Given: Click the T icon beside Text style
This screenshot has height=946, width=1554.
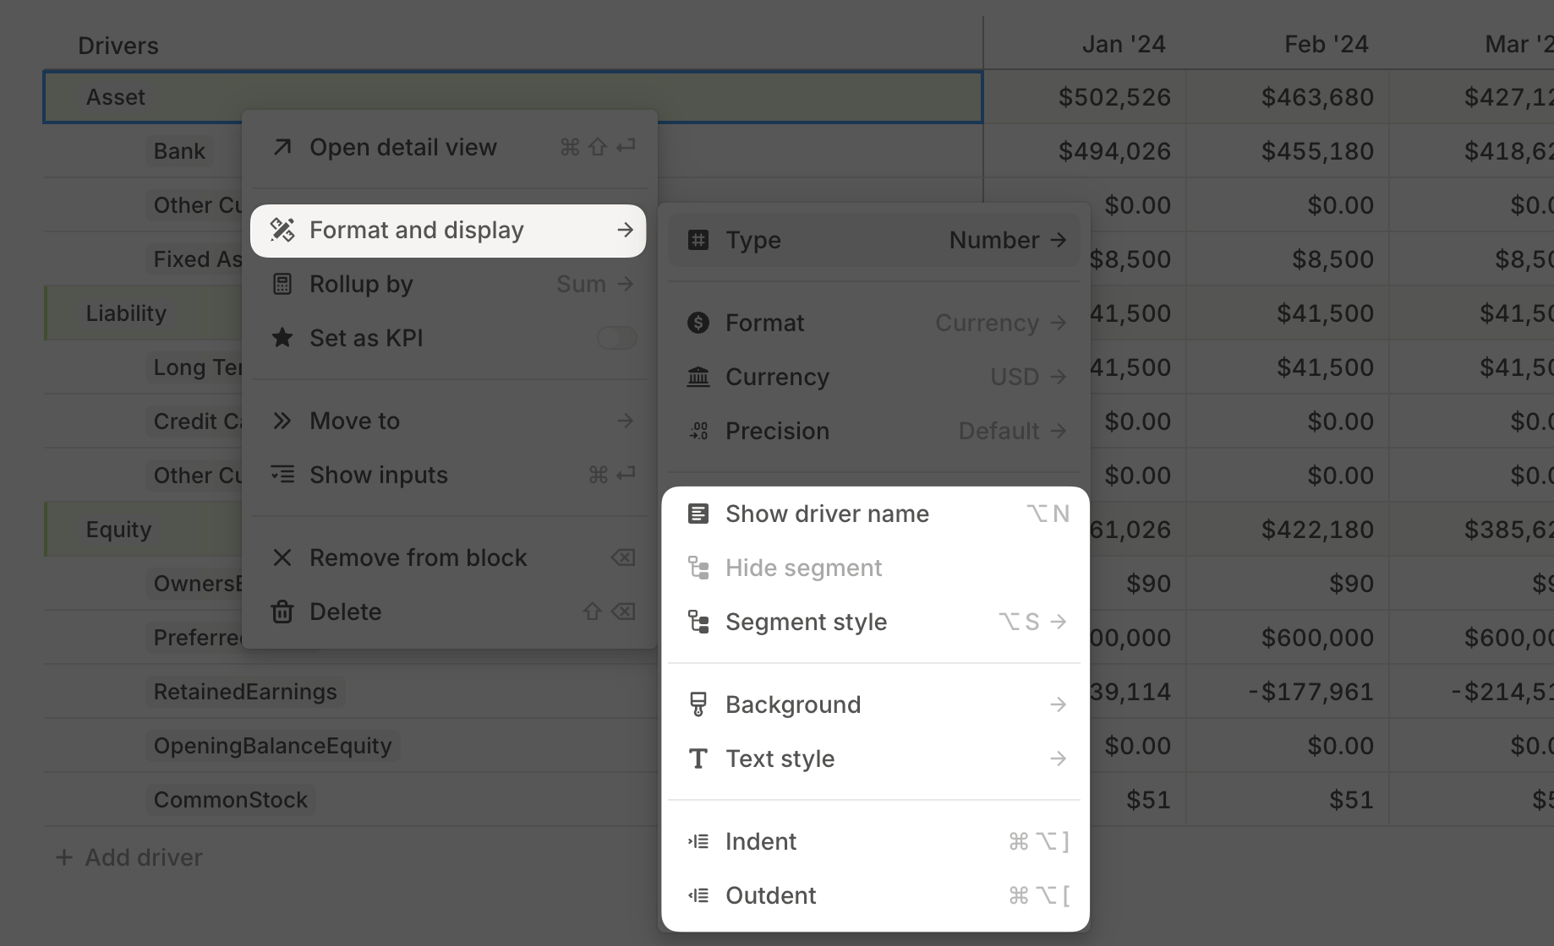Looking at the screenshot, I should point(698,758).
